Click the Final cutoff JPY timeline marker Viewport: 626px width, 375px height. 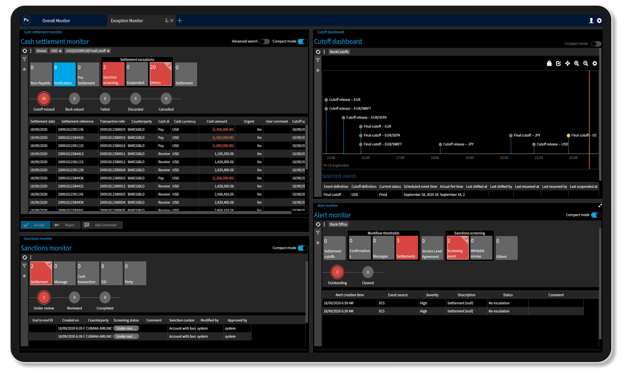point(511,135)
